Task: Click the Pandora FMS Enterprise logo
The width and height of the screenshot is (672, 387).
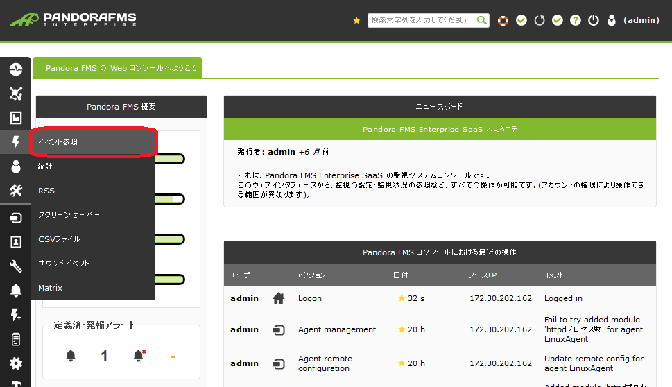Action: (x=74, y=19)
